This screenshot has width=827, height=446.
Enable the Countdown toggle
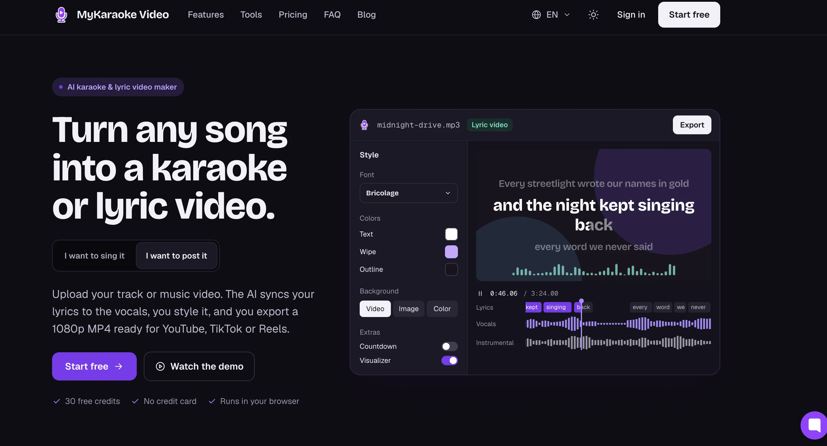click(x=449, y=346)
